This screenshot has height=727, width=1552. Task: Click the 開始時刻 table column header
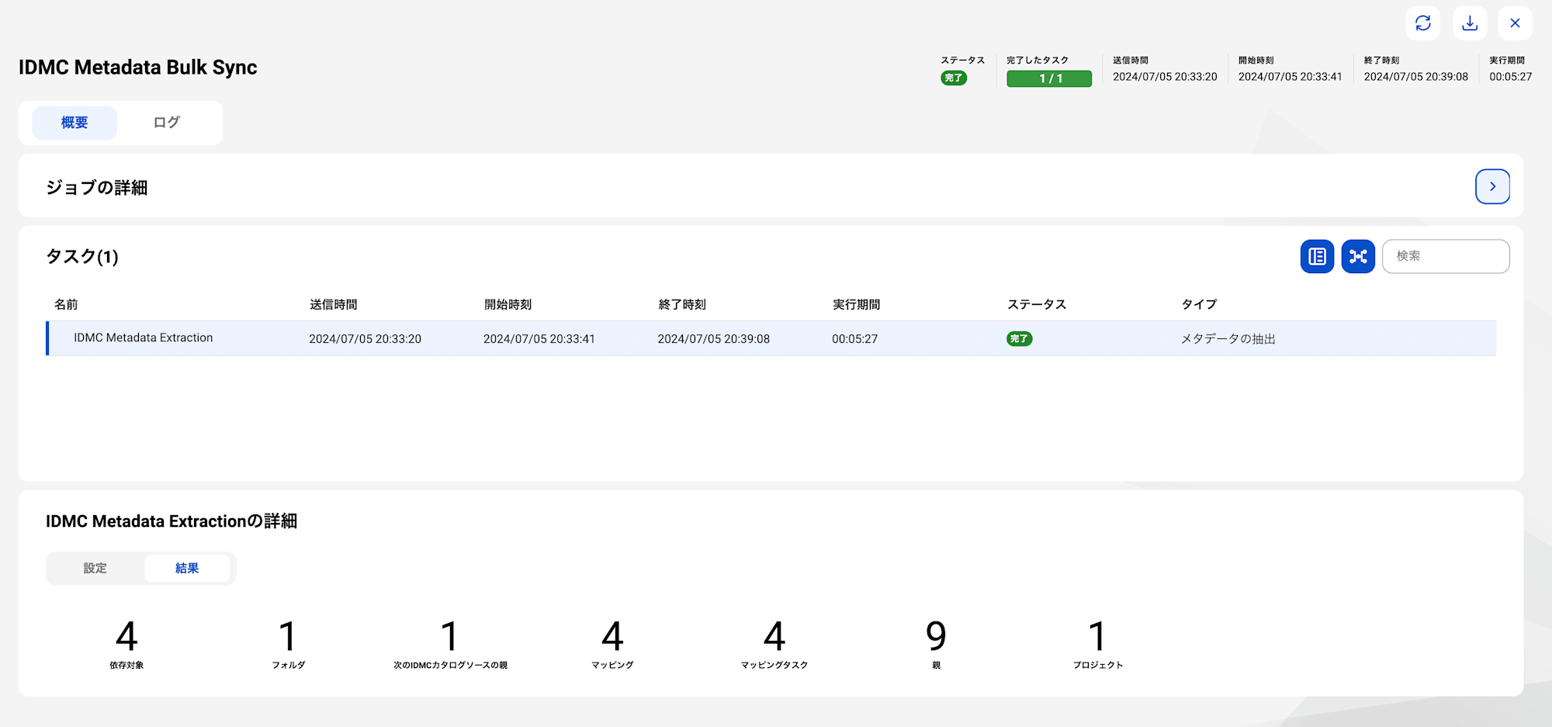[x=508, y=304]
